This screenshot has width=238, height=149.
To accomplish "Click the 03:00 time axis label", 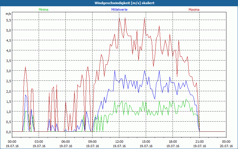I will tap(39, 142).
